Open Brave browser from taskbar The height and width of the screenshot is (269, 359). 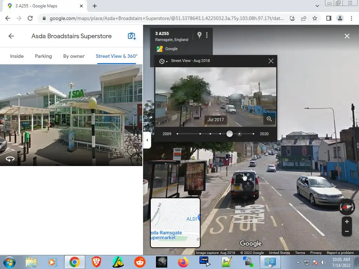tap(96, 262)
